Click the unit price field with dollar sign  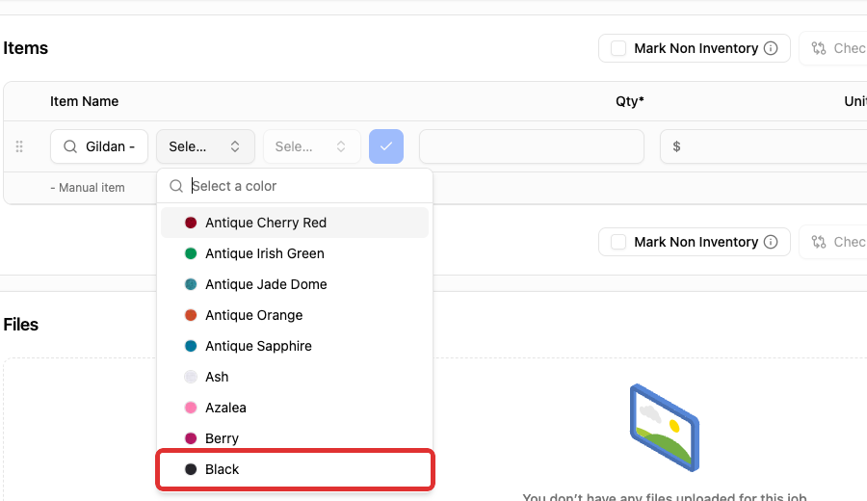[x=764, y=146]
